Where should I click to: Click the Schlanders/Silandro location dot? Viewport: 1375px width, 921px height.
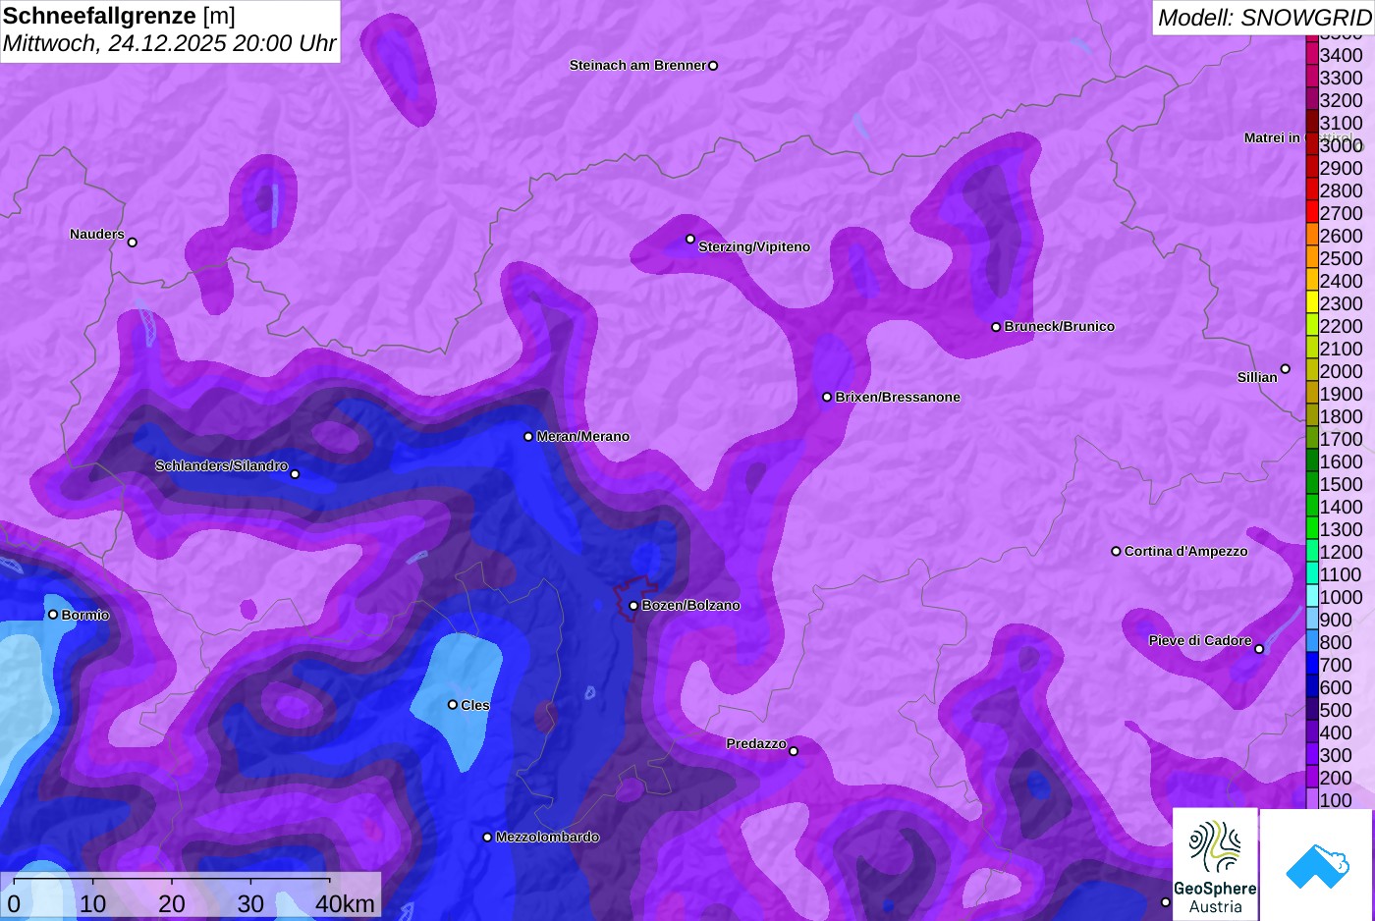point(295,474)
